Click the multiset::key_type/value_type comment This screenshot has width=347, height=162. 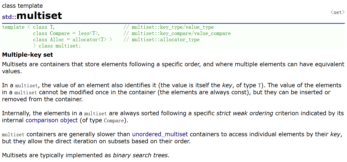tap(168, 27)
